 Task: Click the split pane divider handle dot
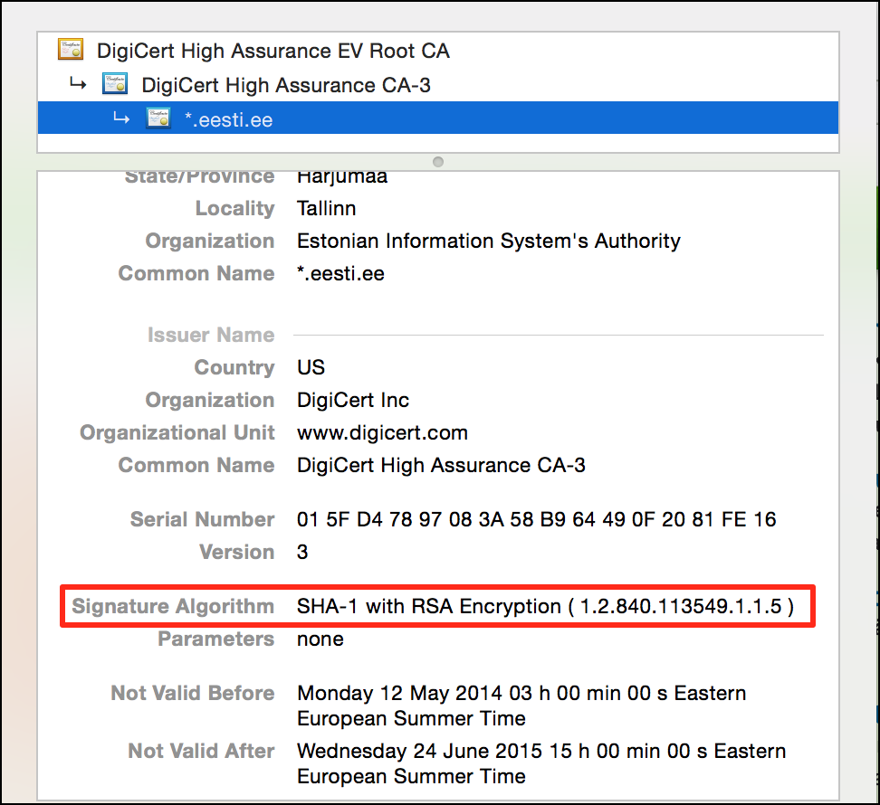pos(438,162)
